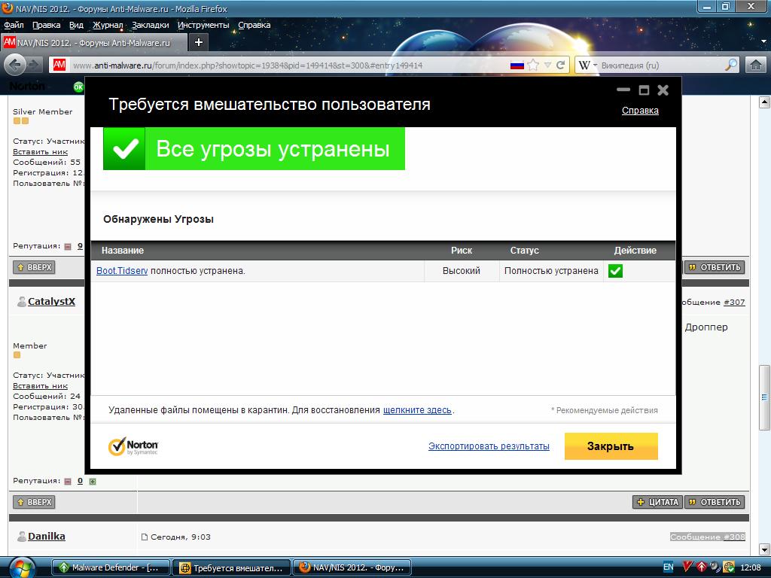
Task: Click ОТВЕТИТЬ button under CatalystX post
Action: click(x=715, y=502)
